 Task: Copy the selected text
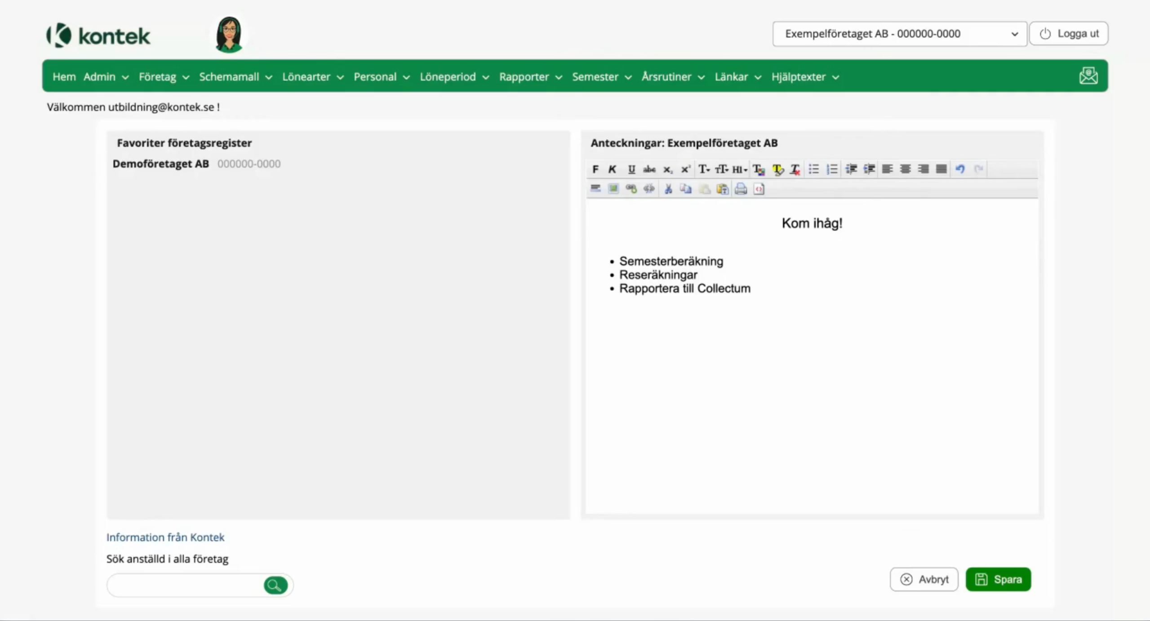[x=686, y=189]
